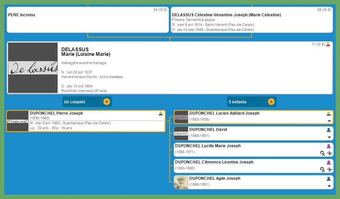This screenshot has width=340, height=199.
Task: Click the Delassus signature thumbnail image
Action: click(33, 68)
